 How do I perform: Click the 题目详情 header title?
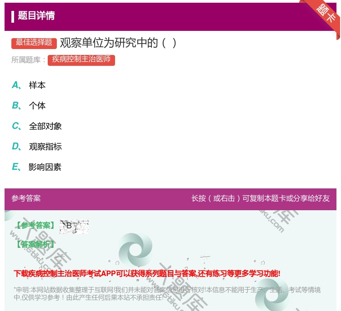click(x=36, y=15)
